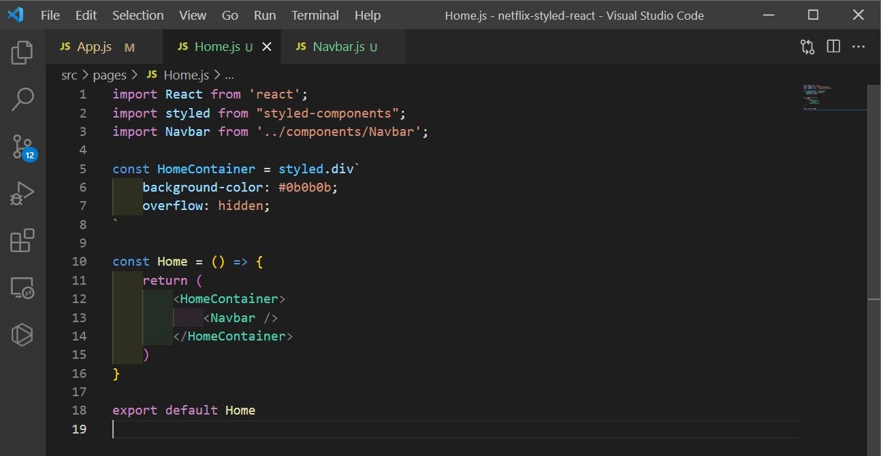Screen dimensions: 881x456
Task: Click the src breadcrumb segment
Action: 69,75
